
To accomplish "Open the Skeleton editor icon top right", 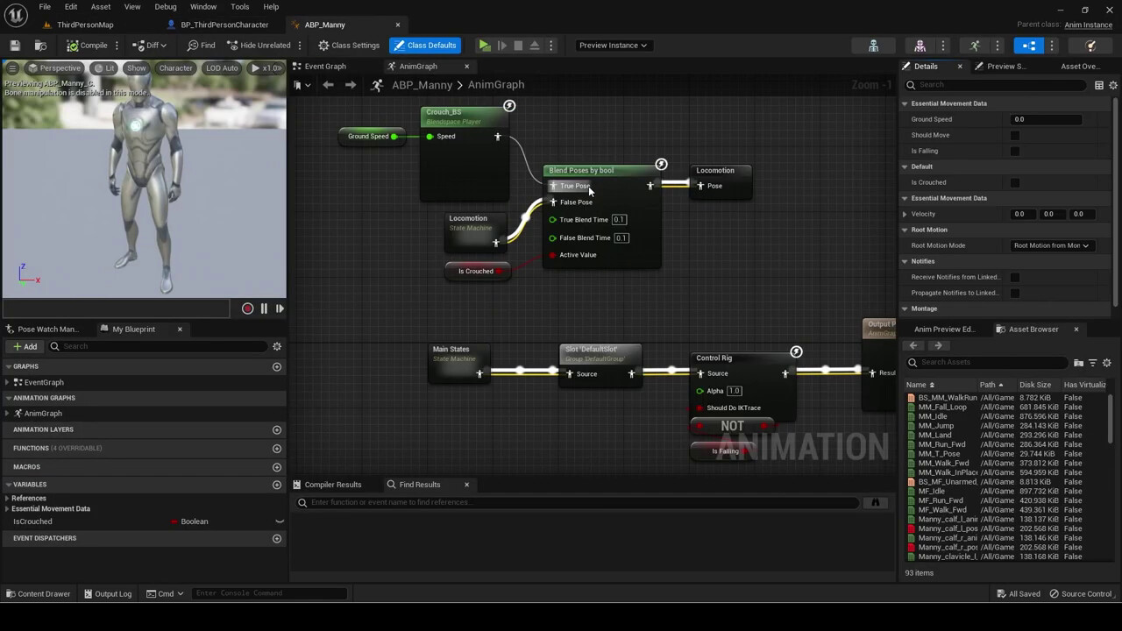I will pyautogui.click(x=873, y=45).
